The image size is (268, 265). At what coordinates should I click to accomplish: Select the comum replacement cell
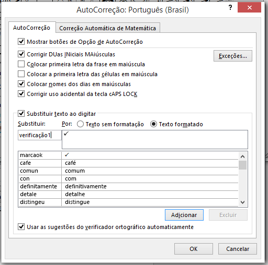(x=150, y=171)
